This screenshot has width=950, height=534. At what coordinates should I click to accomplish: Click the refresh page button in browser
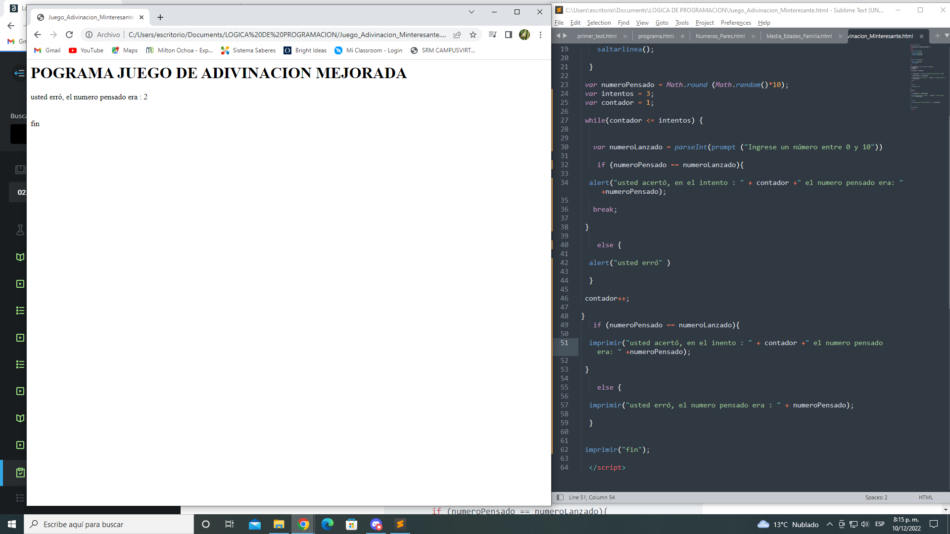tap(70, 35)
